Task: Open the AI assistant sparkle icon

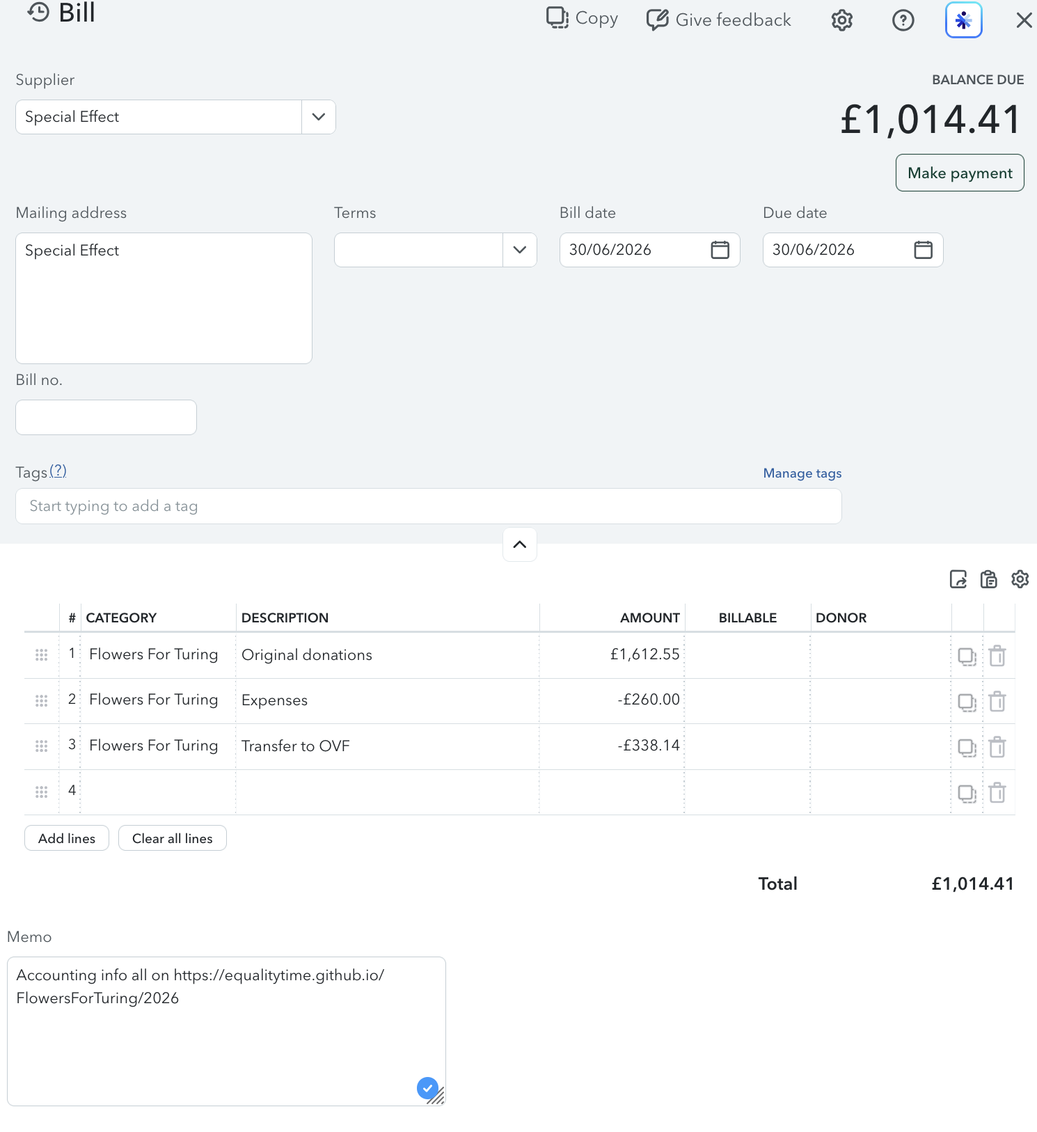Action: tap(964, 20)
